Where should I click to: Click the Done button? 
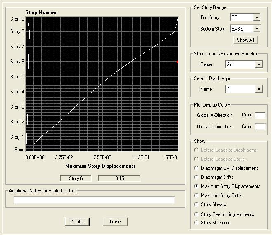point(115,222)
